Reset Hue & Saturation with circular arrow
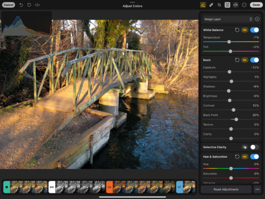The width and height of the screenshot is (265, 199). click(x=237, y=156)
